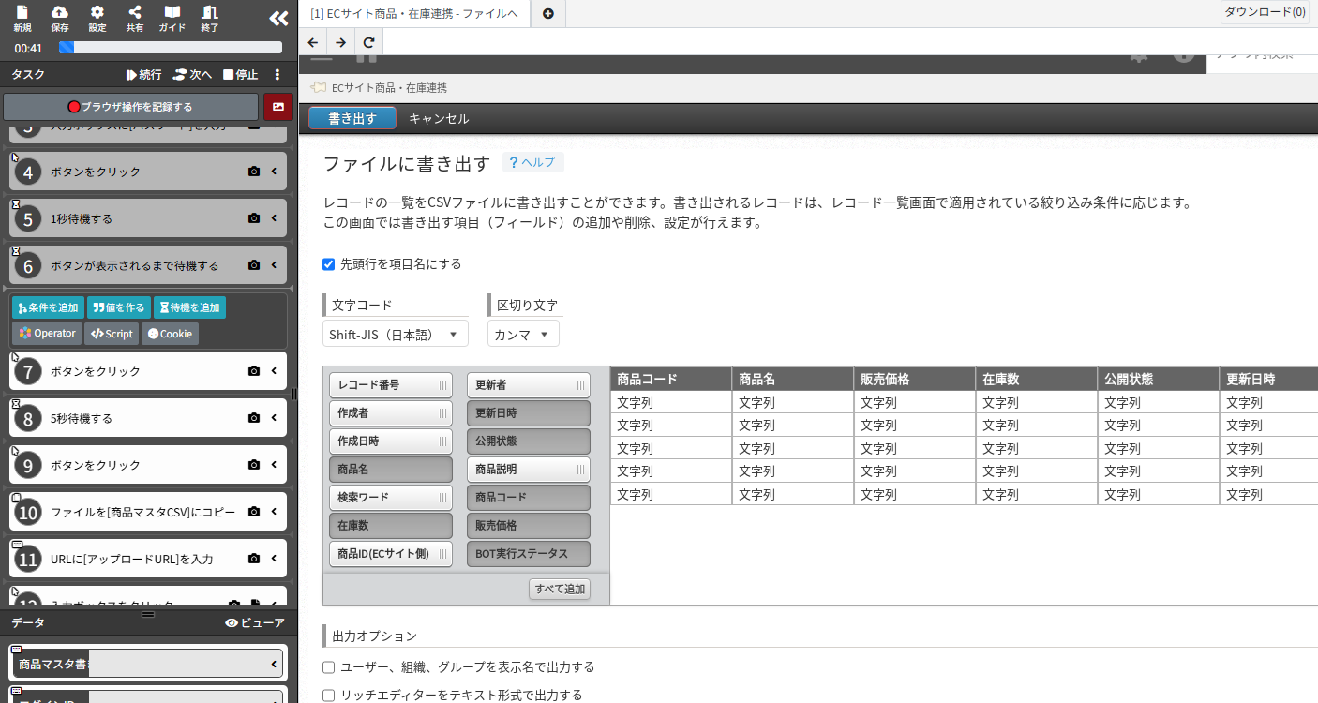The height and width of the screenshot is (703, 1318).
Task: Open the three-dot menu in the task panel
Action: click(277, 74)
